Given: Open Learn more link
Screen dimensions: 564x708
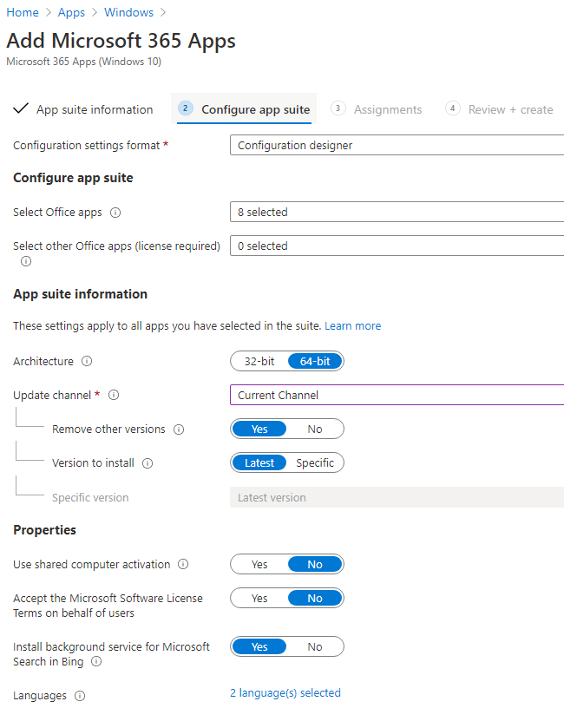Looking at the screenshot, I should [x=352, y=326].
